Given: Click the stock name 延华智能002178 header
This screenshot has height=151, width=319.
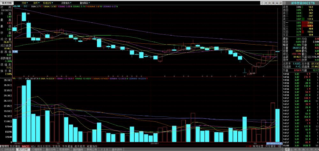Looking at the screenshot, I should [300, 3].
